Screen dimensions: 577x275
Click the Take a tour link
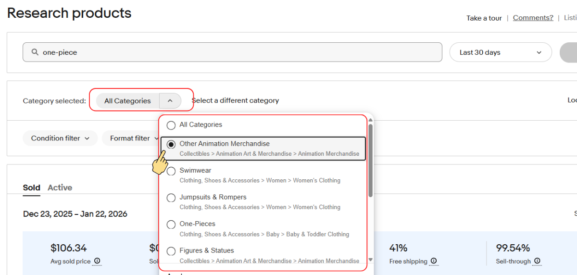484,18
